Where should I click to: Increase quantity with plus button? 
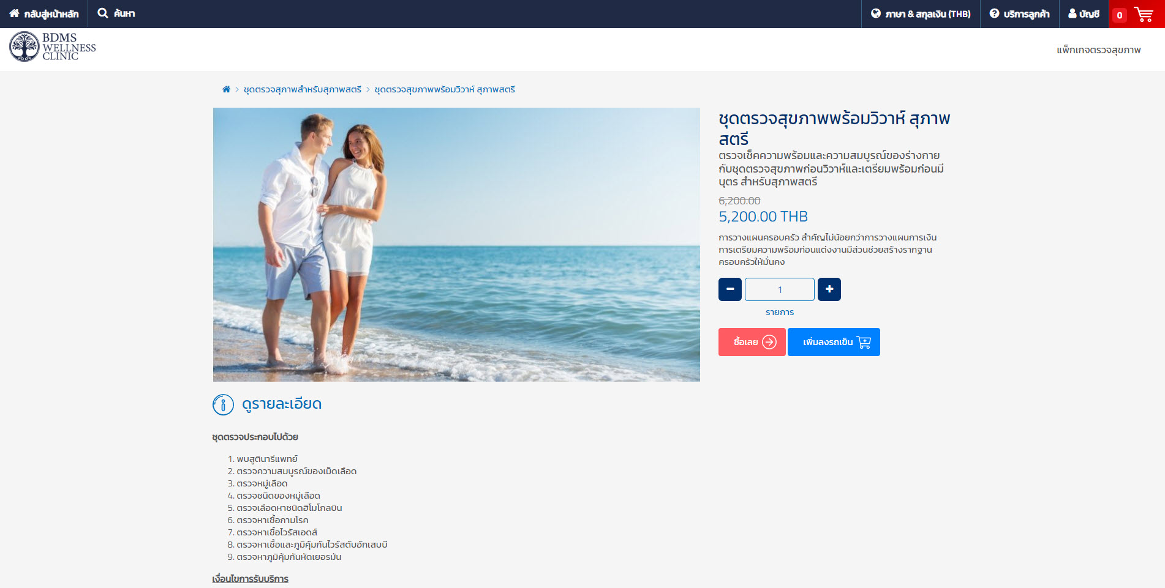tap(829, 289)
